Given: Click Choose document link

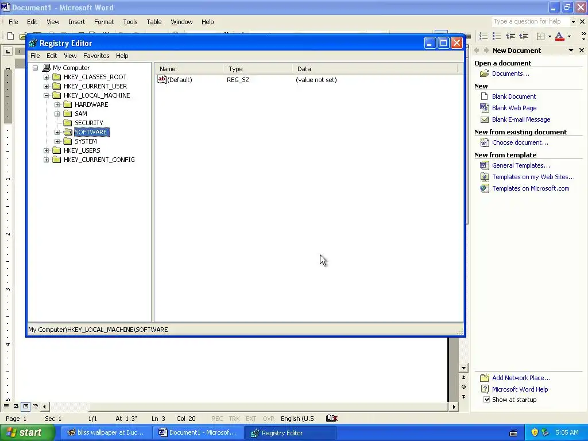Looking at the screenshot, I should pyautogui.click(x=520, y=142).
